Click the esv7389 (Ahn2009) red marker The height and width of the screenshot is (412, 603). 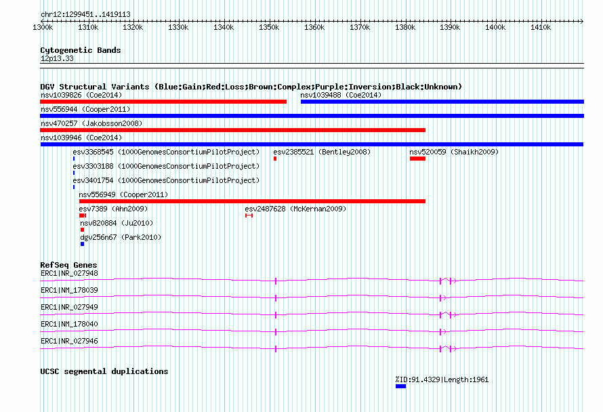(x=83, y=215)
